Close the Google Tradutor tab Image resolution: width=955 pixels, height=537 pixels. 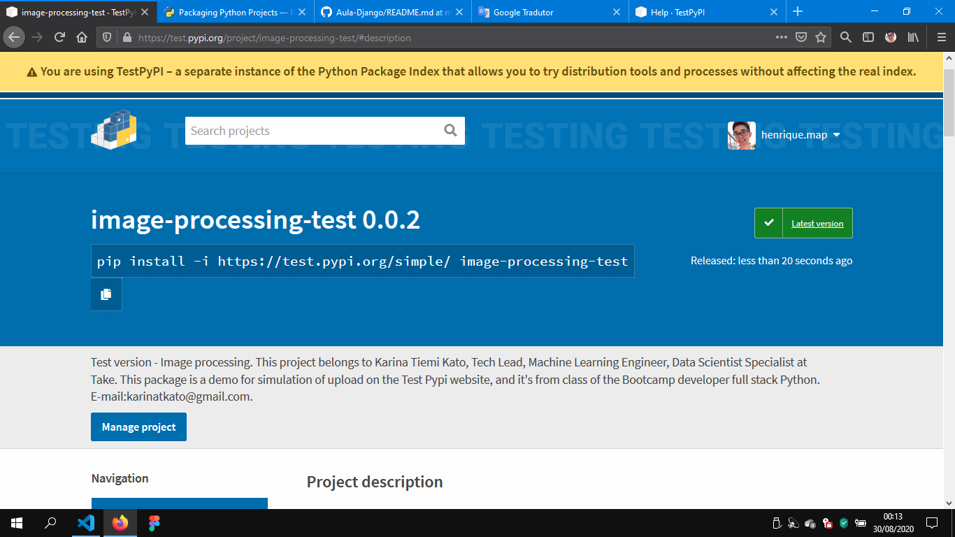(617, 12)
